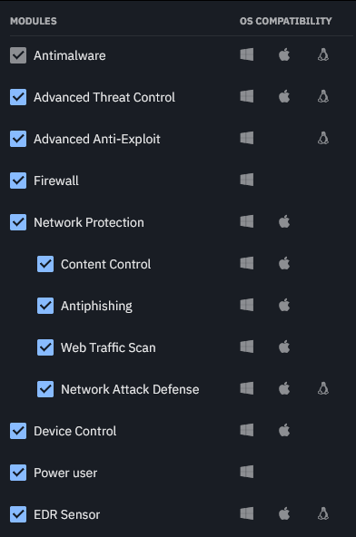Click the Device Control label
This screenshot has width=356, height=537.
click(75, 431)
